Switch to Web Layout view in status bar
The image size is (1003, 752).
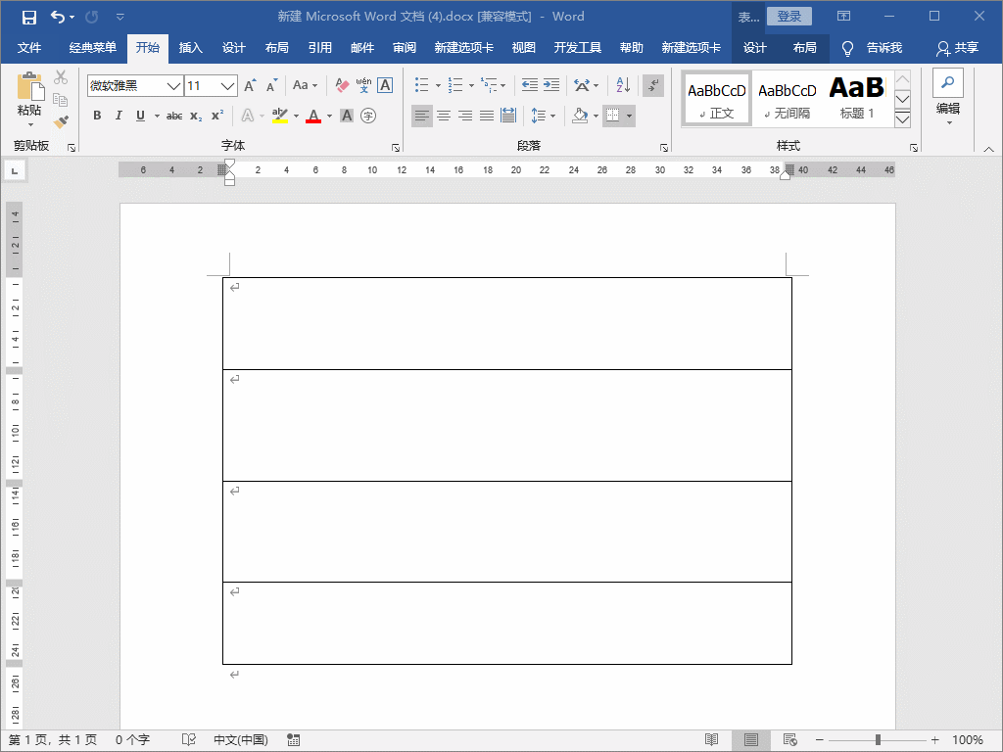[790, 740]
